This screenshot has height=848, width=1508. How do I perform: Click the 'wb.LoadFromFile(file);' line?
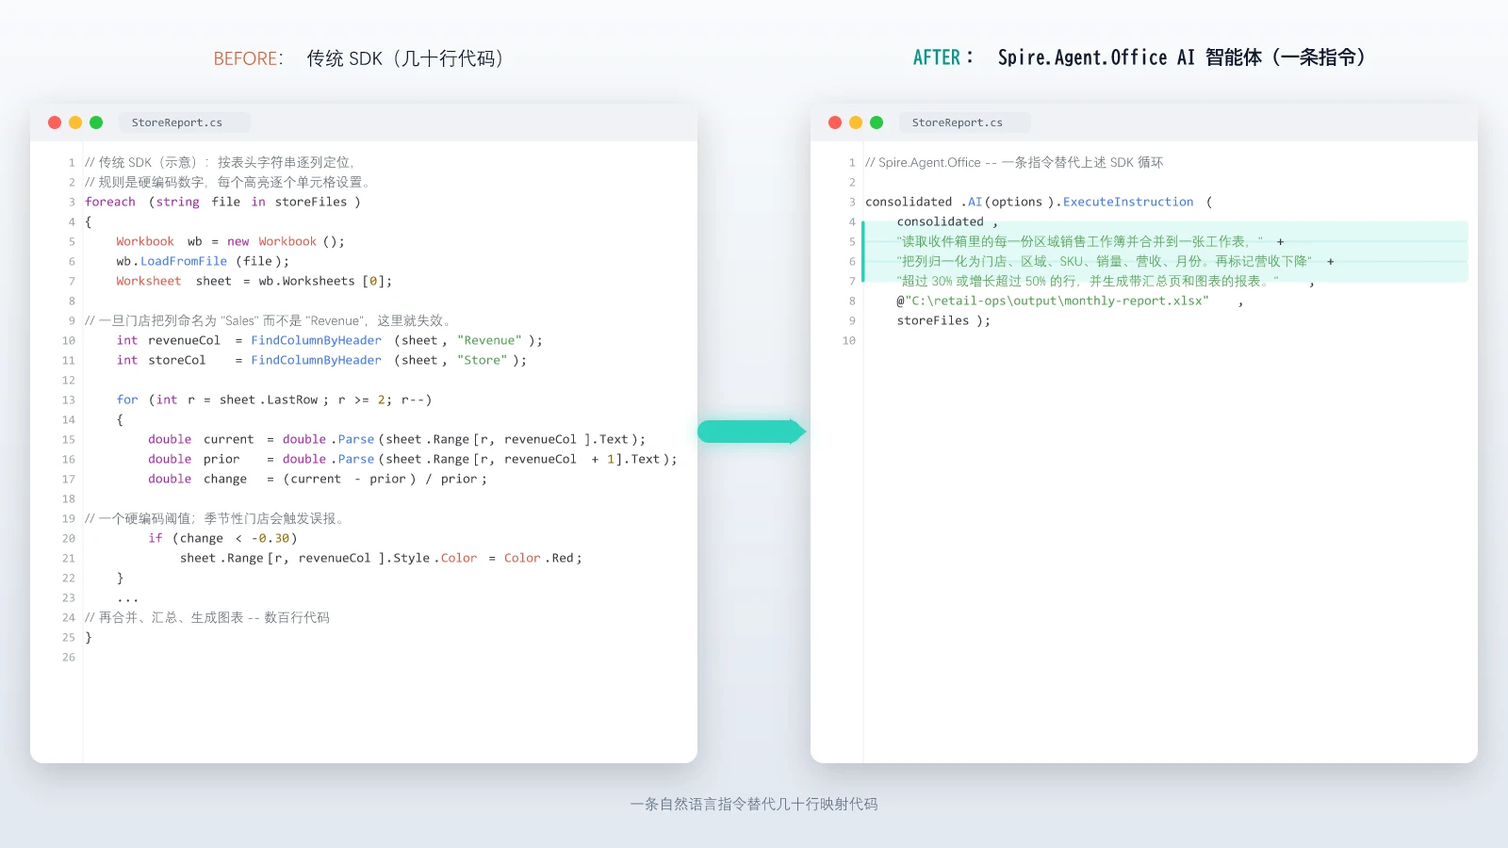[x=203, y=261]
